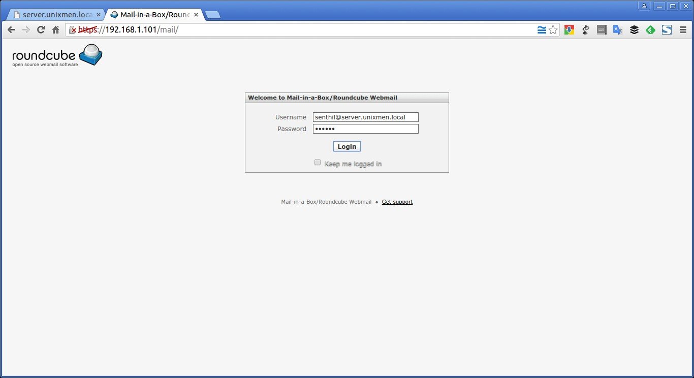Bookmark this page with the star icon
694x378 pixels.
pyautogui.click(x=553, y=30)
